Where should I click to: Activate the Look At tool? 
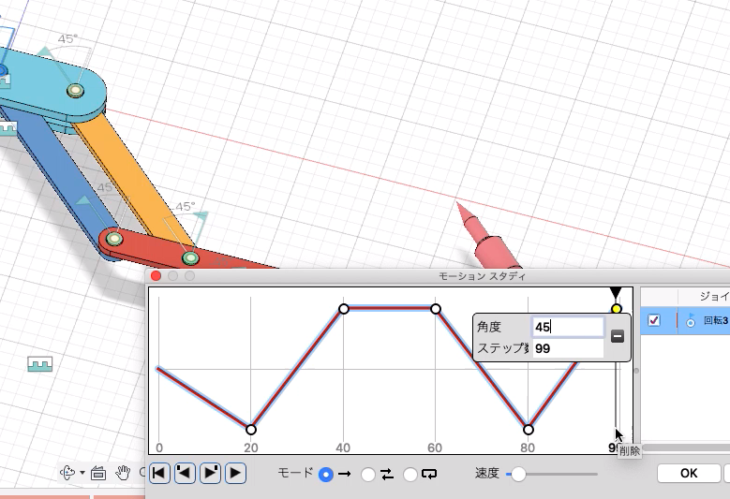(x=98, y=473)
